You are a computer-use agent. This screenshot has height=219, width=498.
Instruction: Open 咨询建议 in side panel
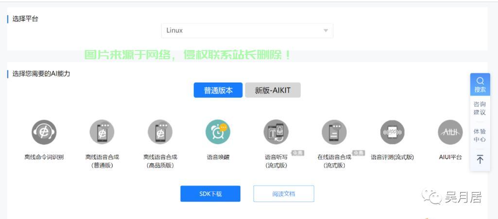pos(480,108)
